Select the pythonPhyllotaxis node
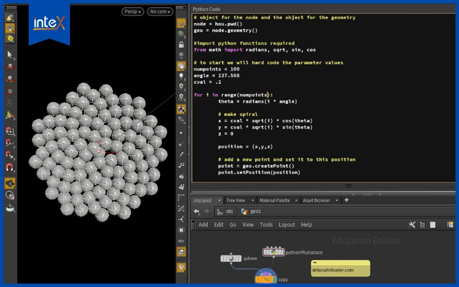Viewport: 459px width, 287px height. [x=274, y=252]
